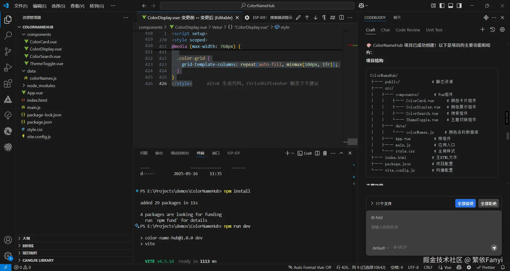The height and width of the screenshot is (271, 510).
Task: Create new terminal with plus icon
Action: click(287, 153)
